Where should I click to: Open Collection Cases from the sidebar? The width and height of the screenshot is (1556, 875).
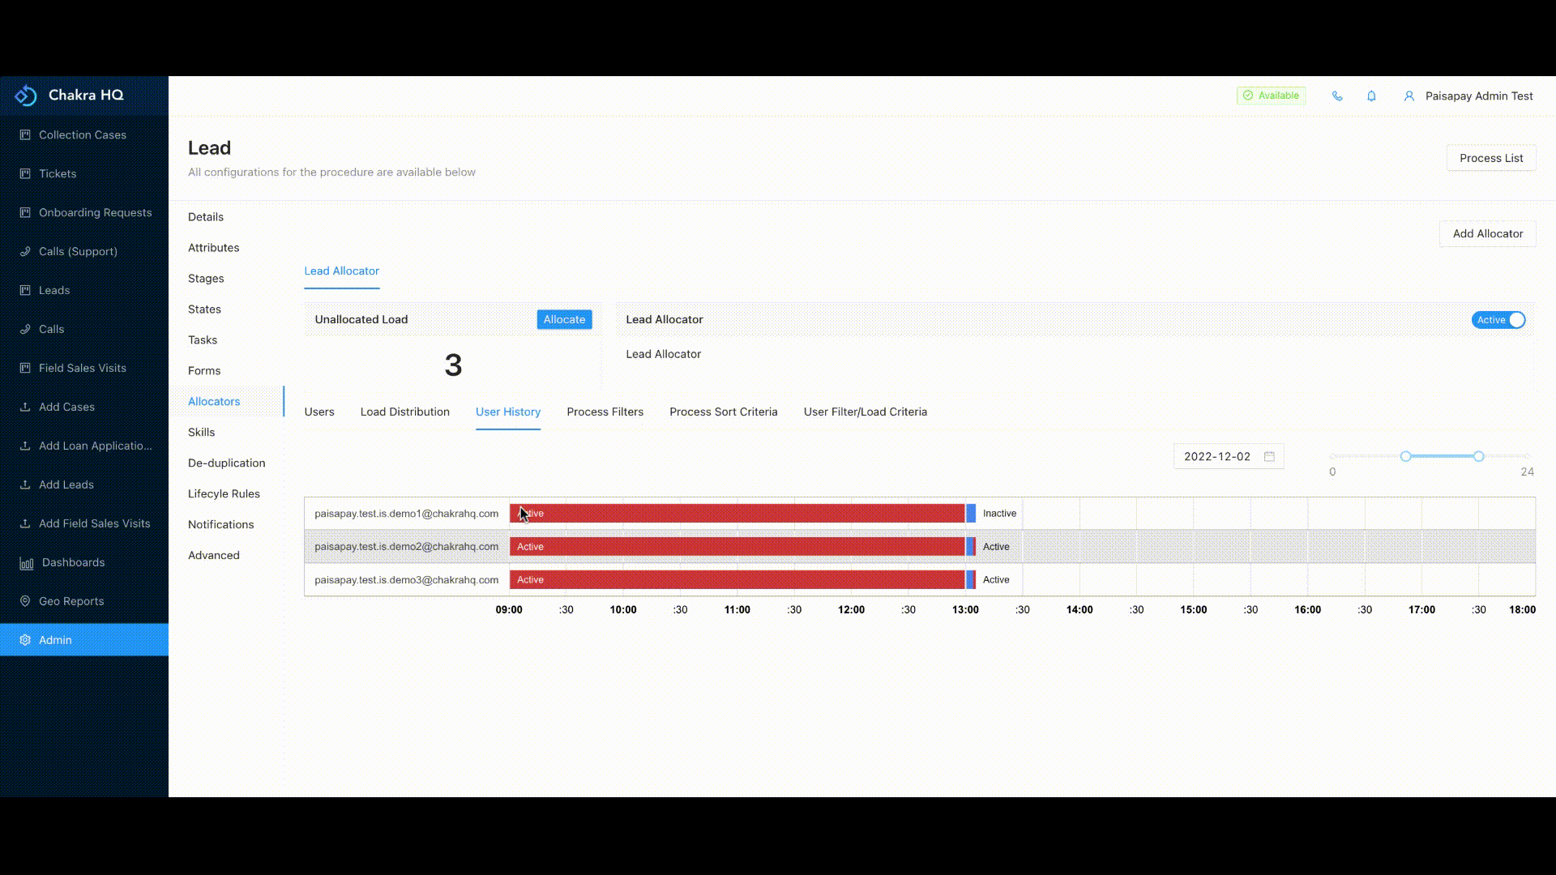(x=82, y=134)
